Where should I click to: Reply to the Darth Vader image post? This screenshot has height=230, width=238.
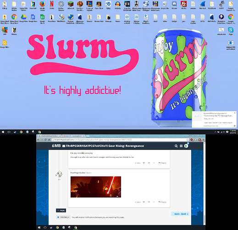[x=162, y=202]
